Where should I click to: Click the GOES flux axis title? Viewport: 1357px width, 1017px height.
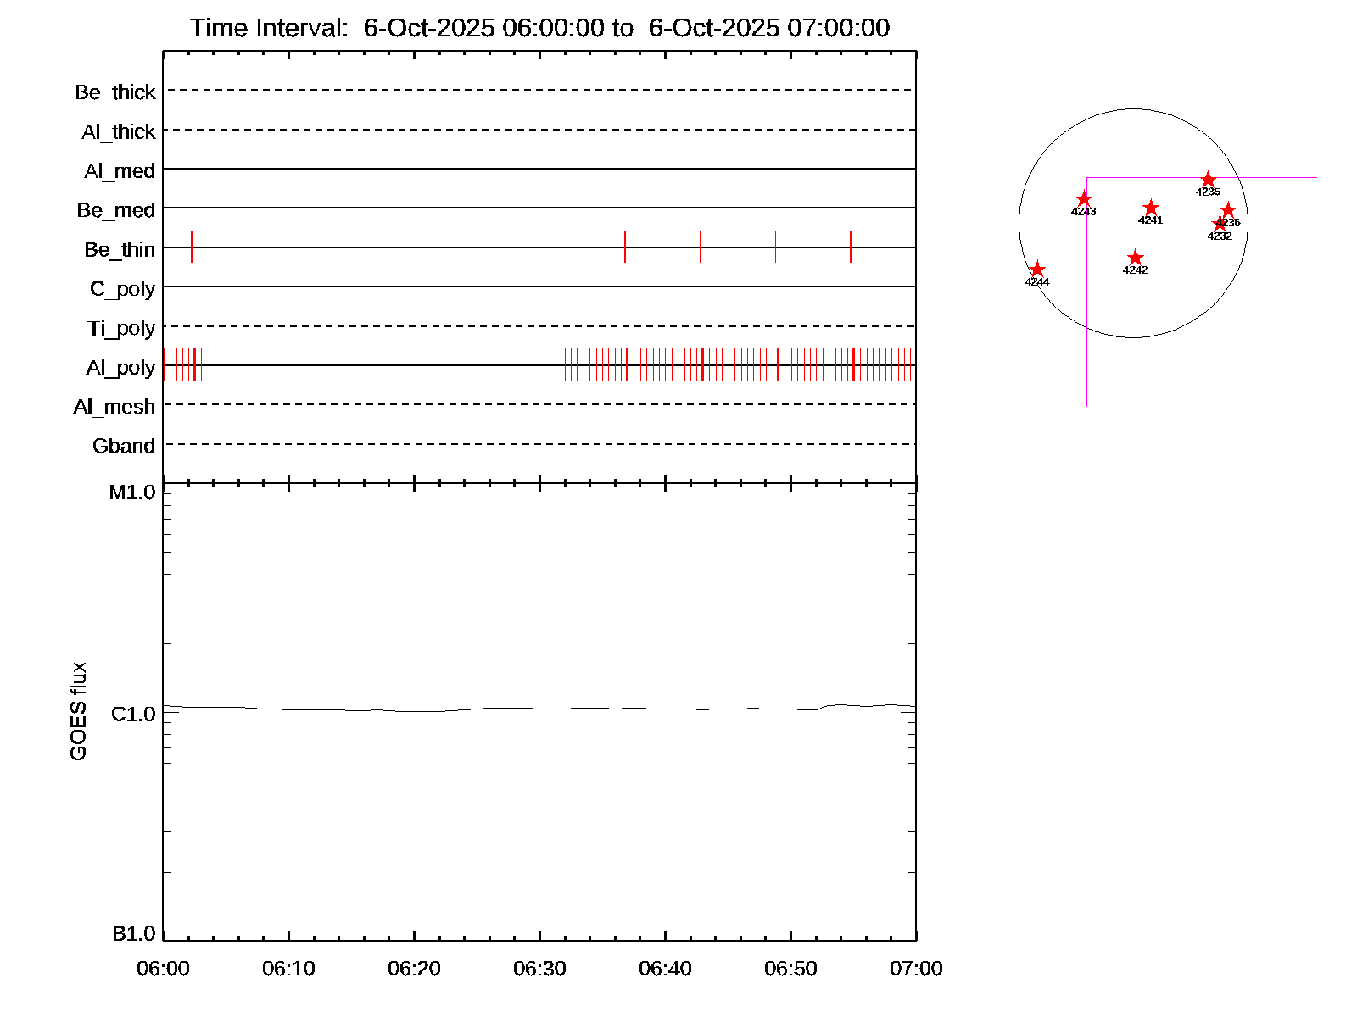coord(78,712)
